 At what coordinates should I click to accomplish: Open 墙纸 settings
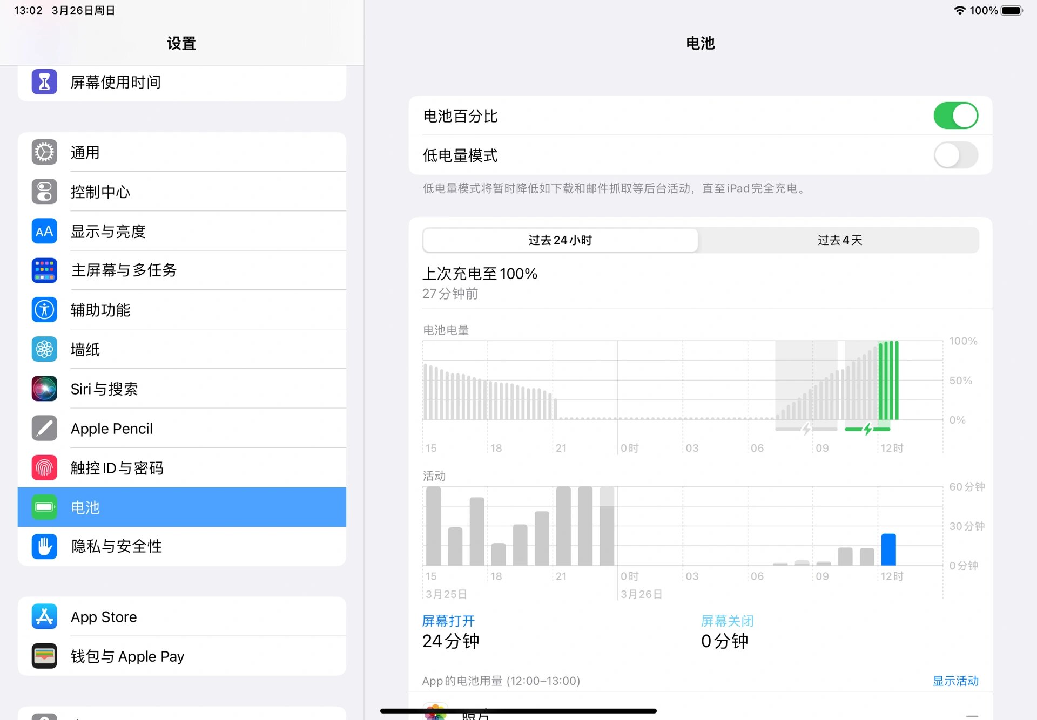pyautogui.click(x=181, y=348)
